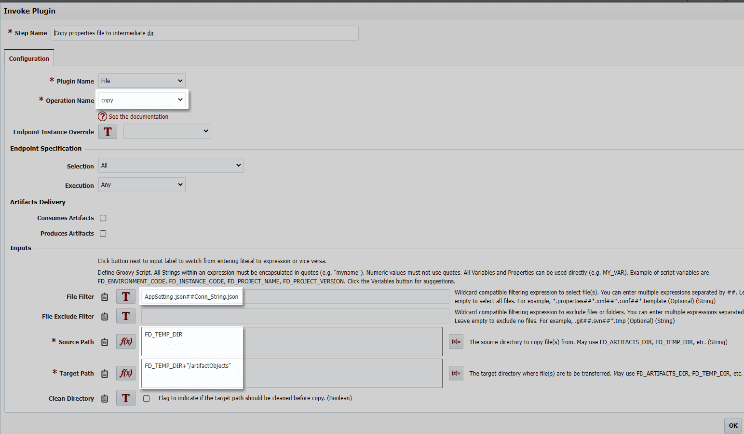
Task: Toggle the Target Path f(x) expression button
Action: [126, 373]
